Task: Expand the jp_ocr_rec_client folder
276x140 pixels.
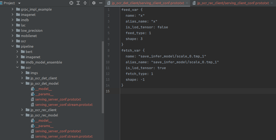Action: pos(22,110)
